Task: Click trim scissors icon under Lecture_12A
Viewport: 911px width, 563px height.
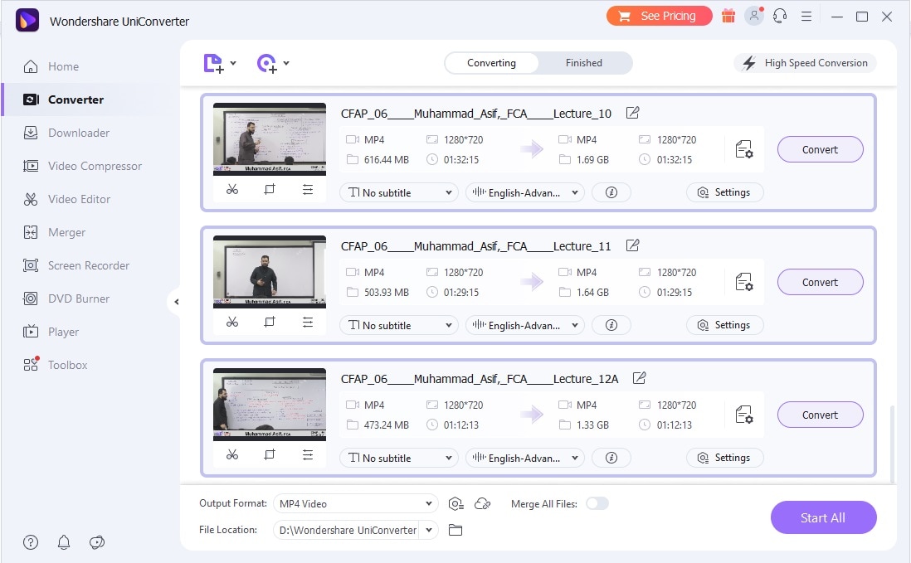Action: (232, 454)
